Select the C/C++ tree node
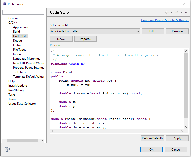The width and height of the screenshot is (191, 157). pos(13,23)
